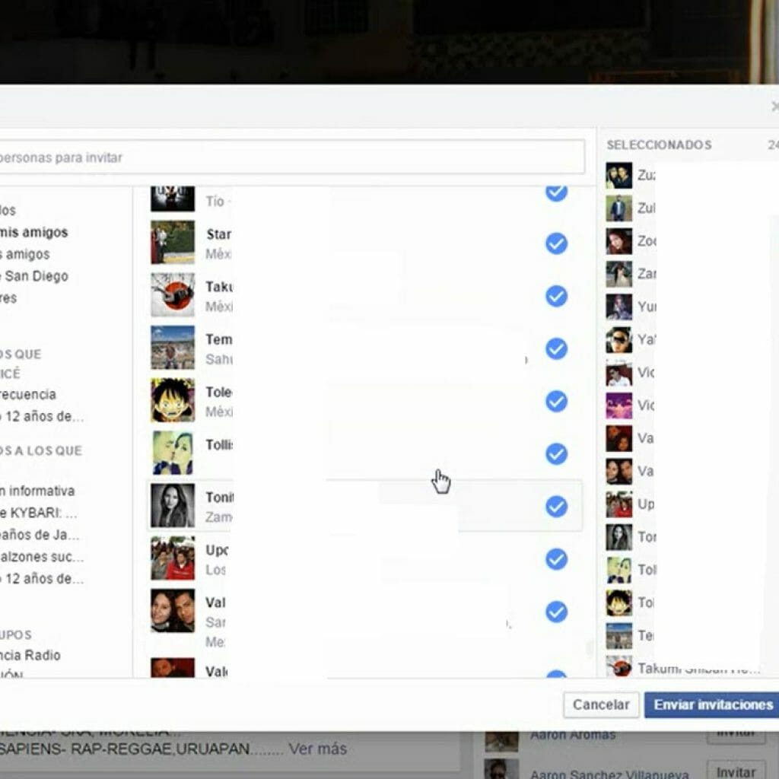Viewport: 779px width, 779px height.
Task: Select the first avatar under Seleccionados
Action: (x=618, y=175)
